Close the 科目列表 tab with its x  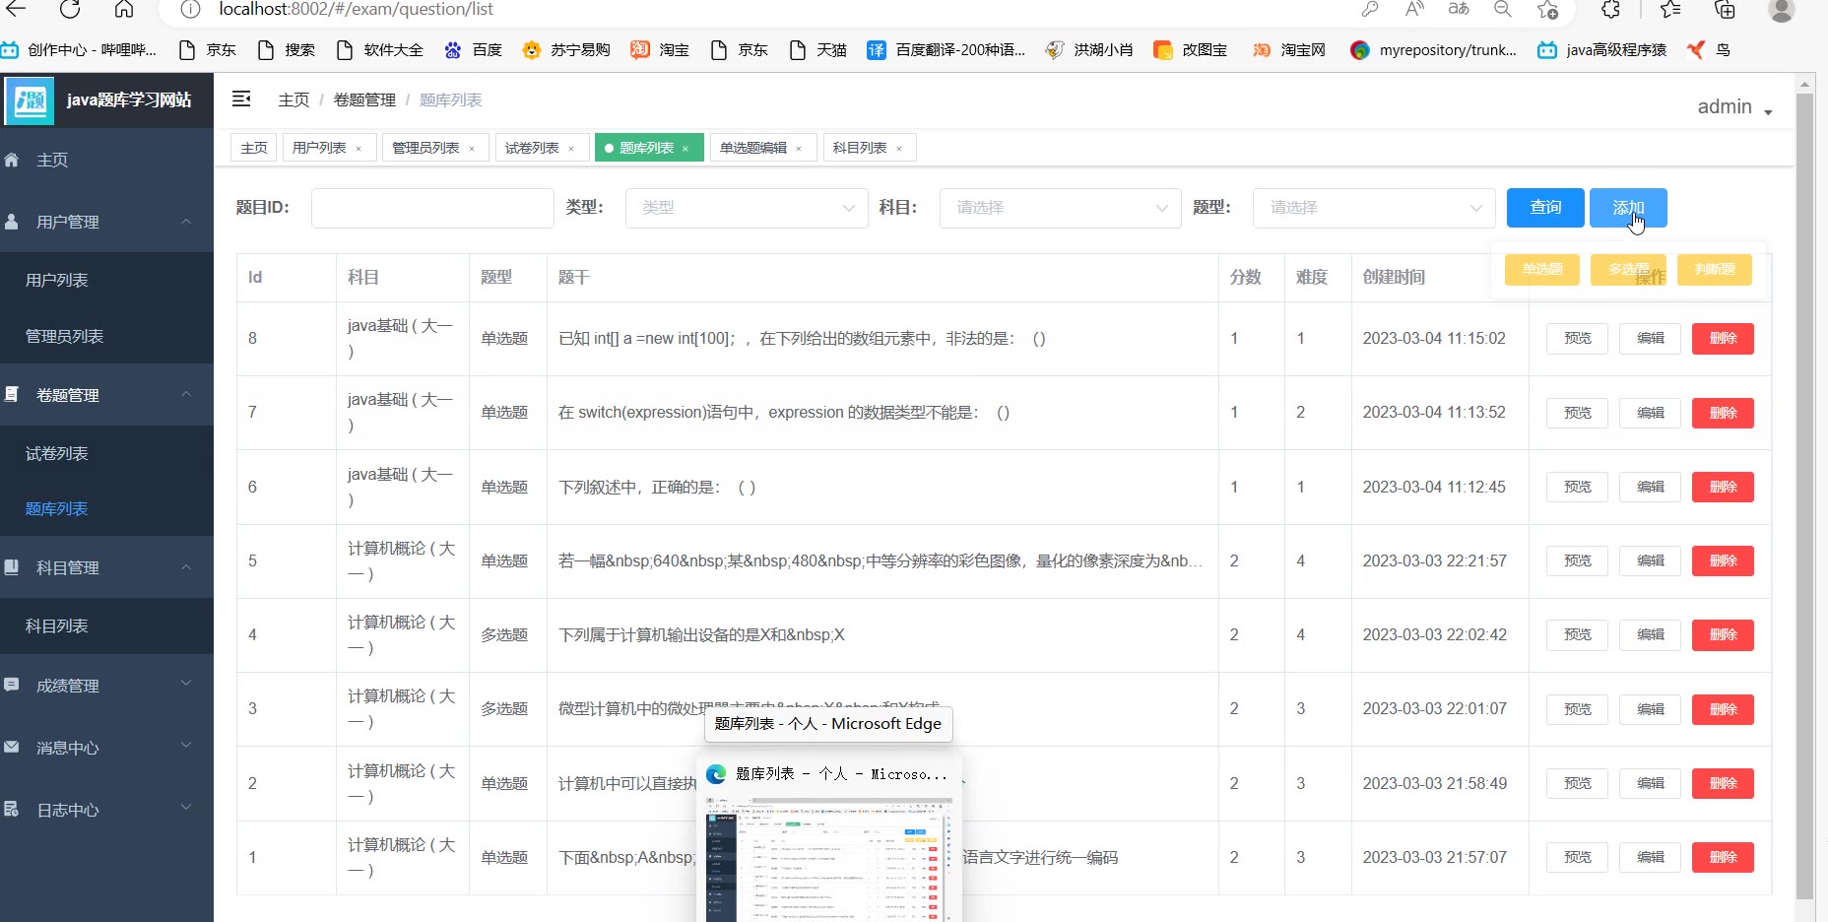click(899, 149)
